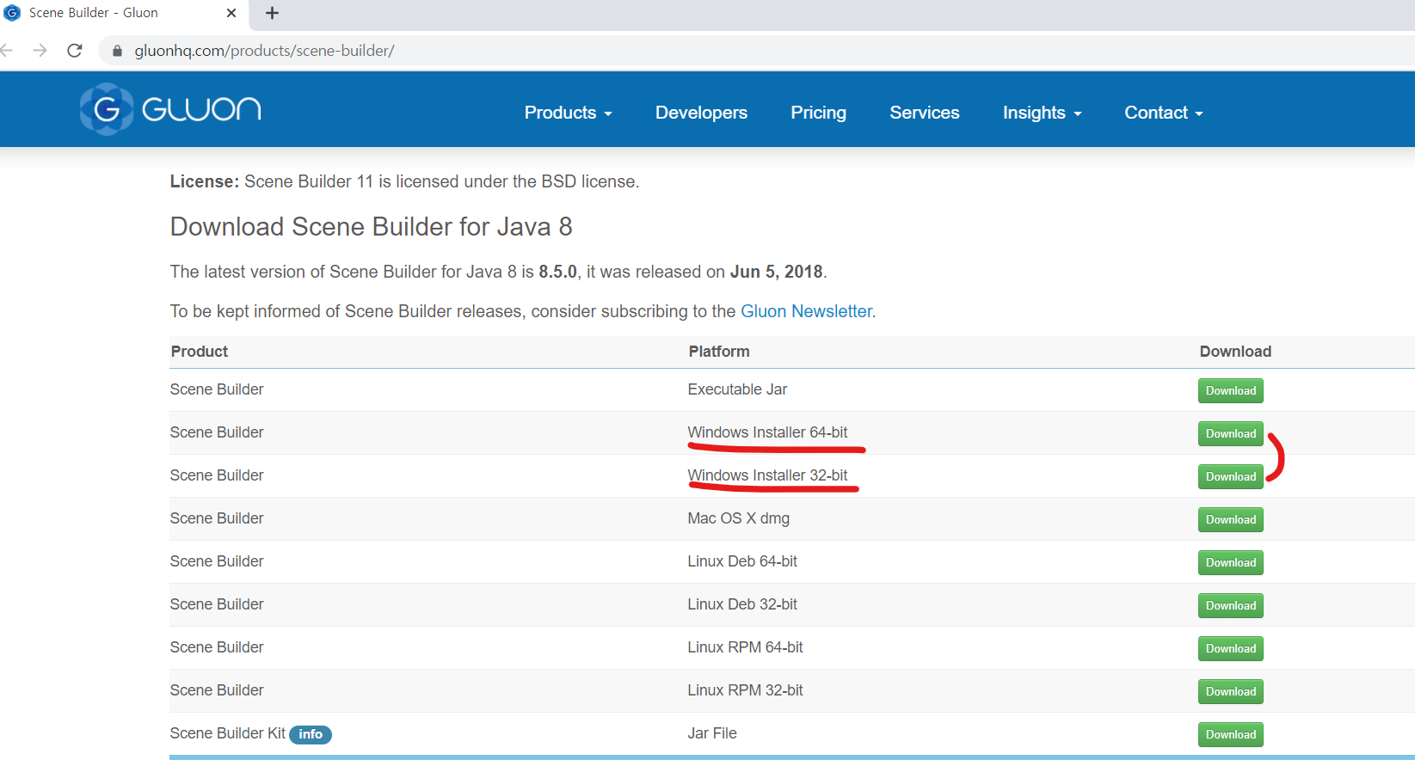Screen dimensions: 1415x778
Task: Select the Scene Builder - Gluon browser tab
Action: point(124,13)
